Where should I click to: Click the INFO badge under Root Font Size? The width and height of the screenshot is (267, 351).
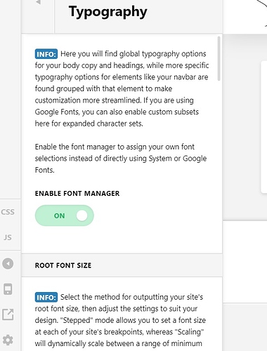(x=46, y=298)
